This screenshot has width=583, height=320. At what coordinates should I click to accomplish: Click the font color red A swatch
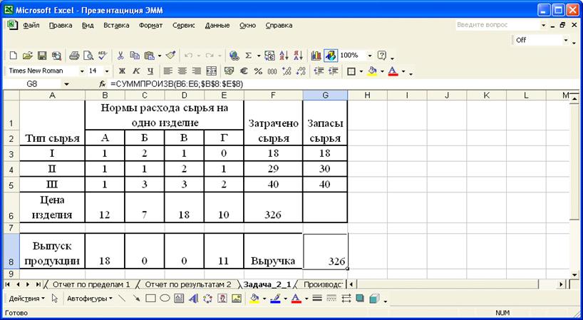tap(392, 71)
